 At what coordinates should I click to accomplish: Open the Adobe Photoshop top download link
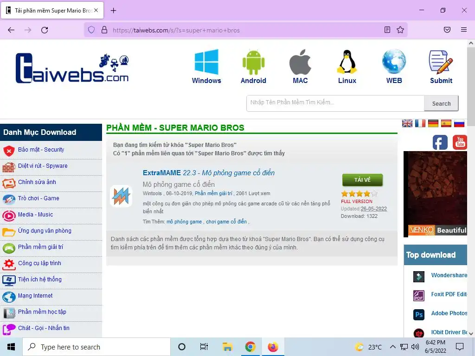point(449,313)
